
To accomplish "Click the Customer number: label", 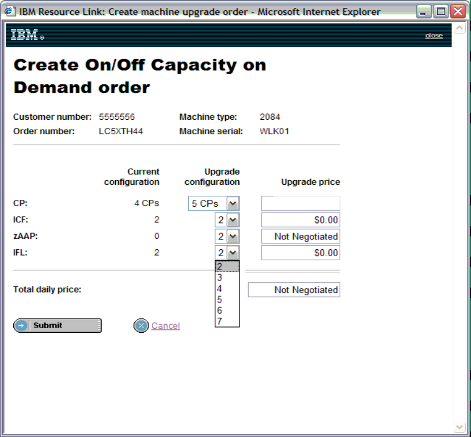I will (52, 117).
